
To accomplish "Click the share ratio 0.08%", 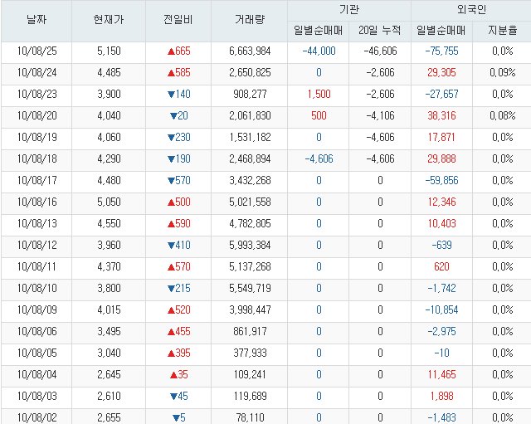I will tap(503, 116).
